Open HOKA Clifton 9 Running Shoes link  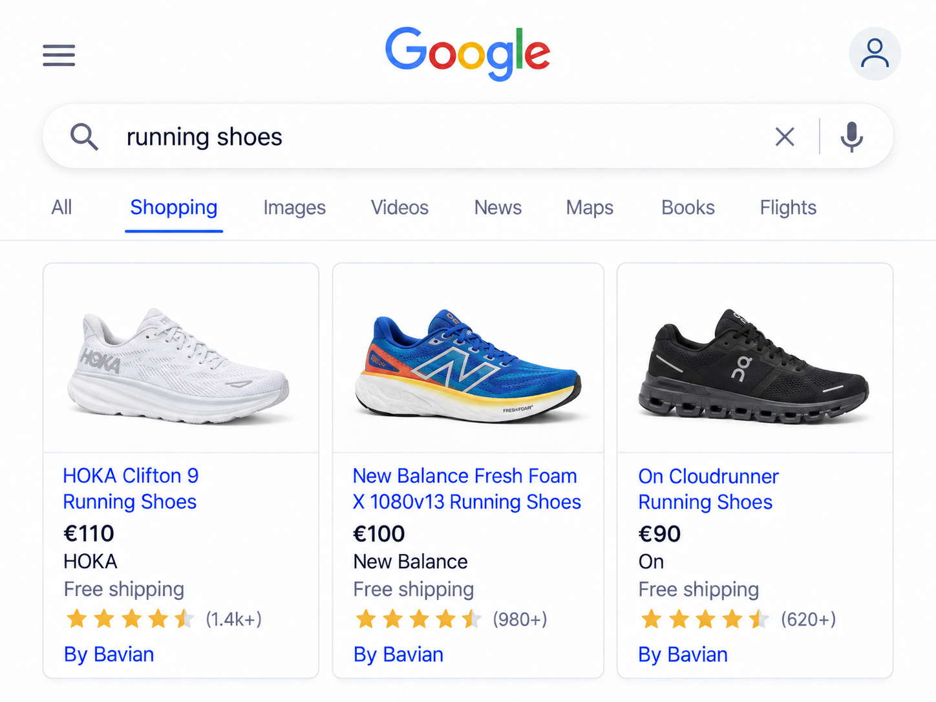point(131,489)
